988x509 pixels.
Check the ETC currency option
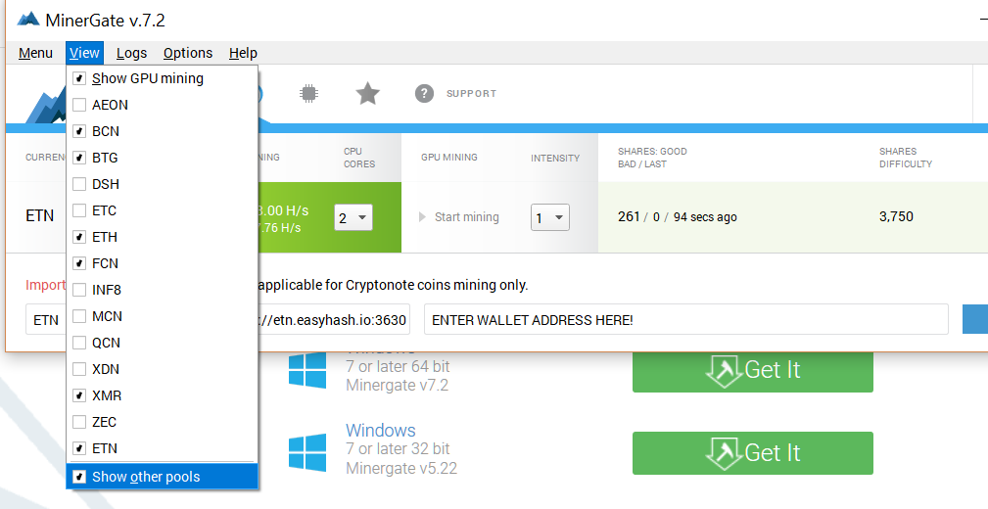[x=79, y=211]
